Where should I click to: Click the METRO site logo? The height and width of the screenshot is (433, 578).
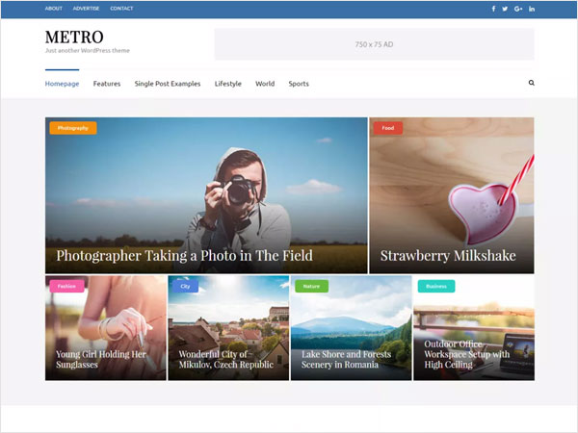pyautogui.click(x=74, y=37)
